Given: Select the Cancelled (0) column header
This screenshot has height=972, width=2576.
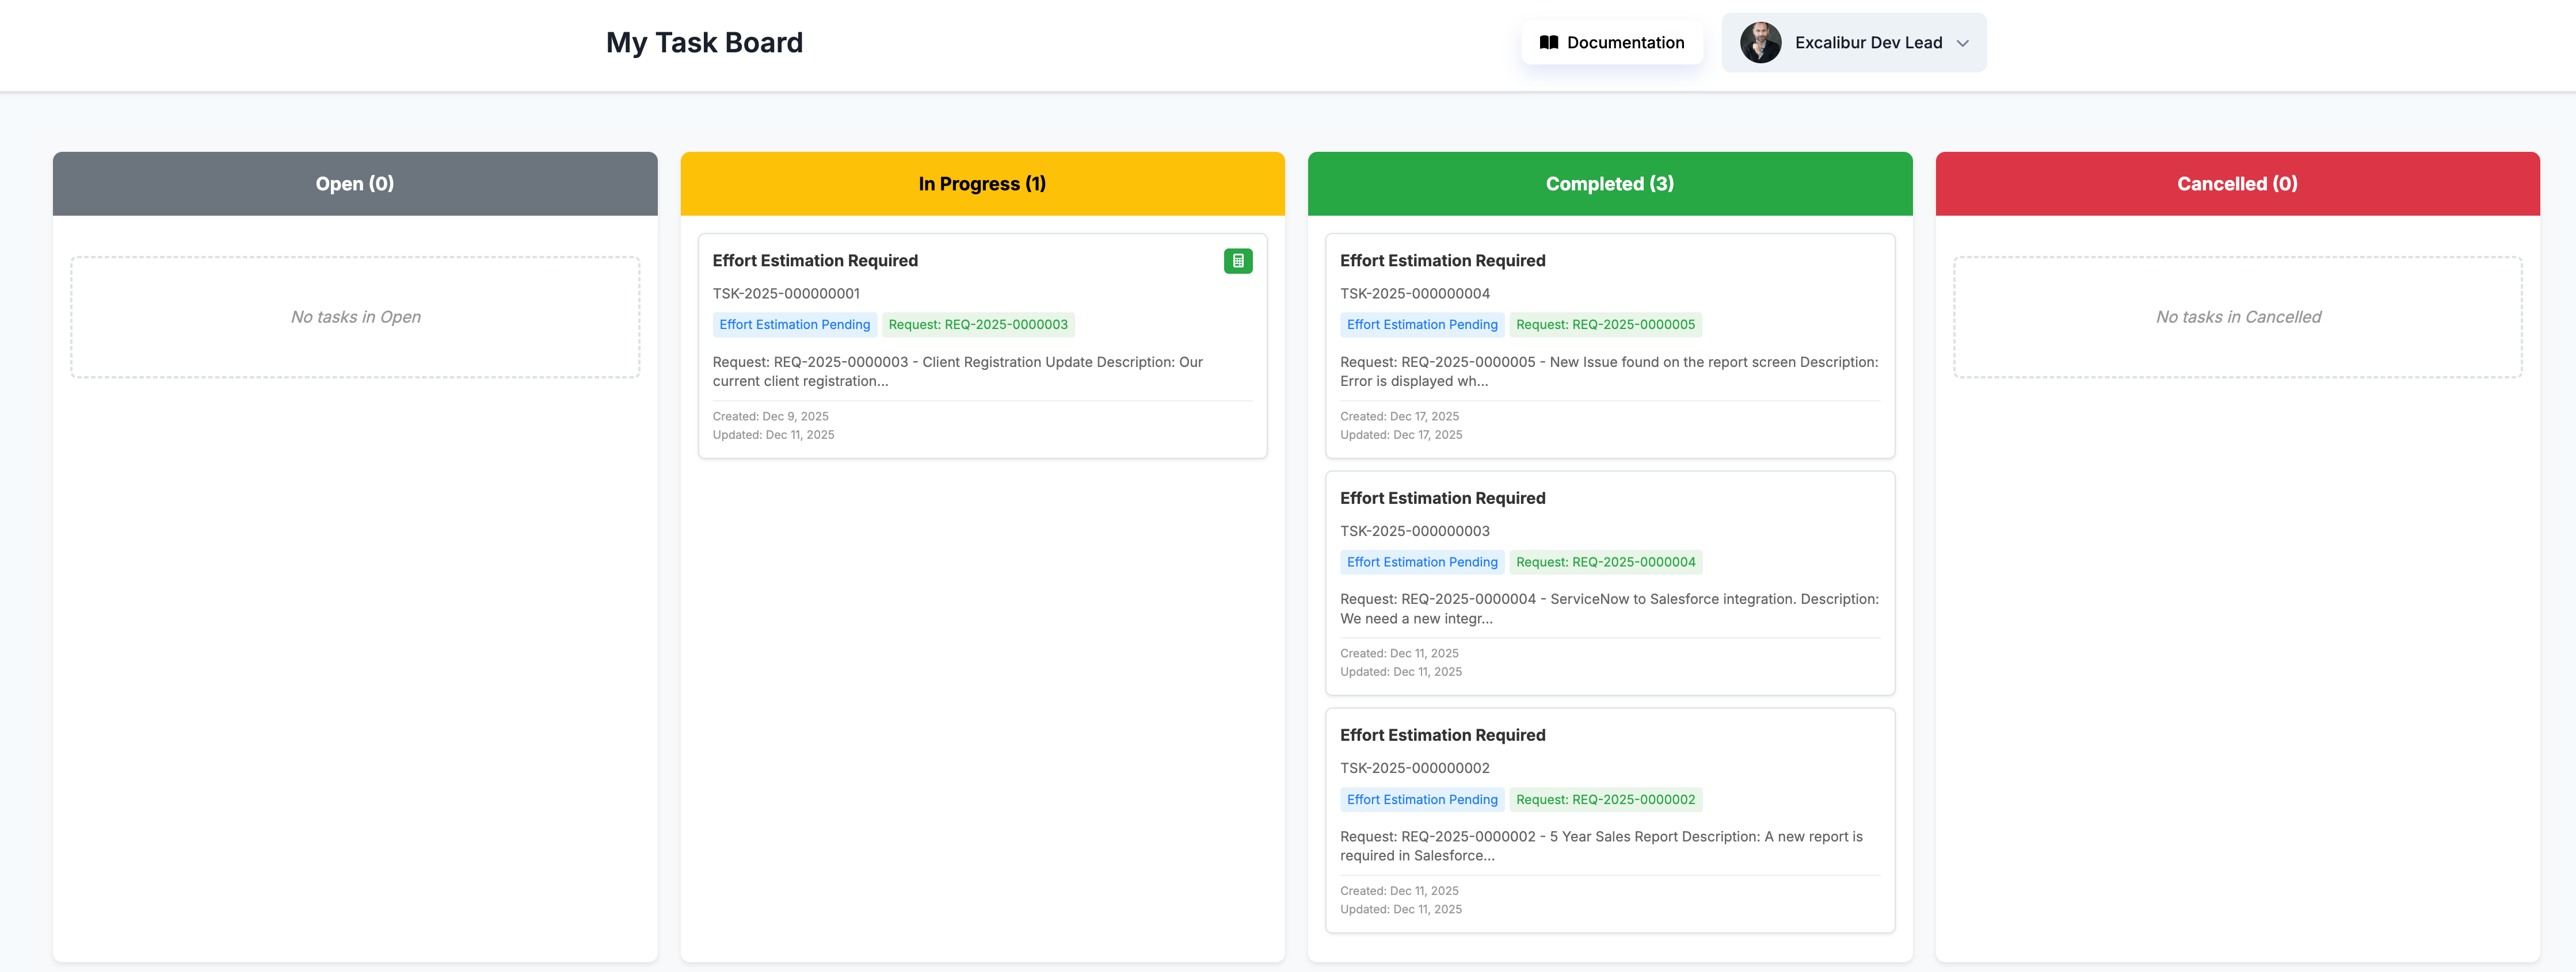Looking at the screenshot, I should (x=2237, y=184).
